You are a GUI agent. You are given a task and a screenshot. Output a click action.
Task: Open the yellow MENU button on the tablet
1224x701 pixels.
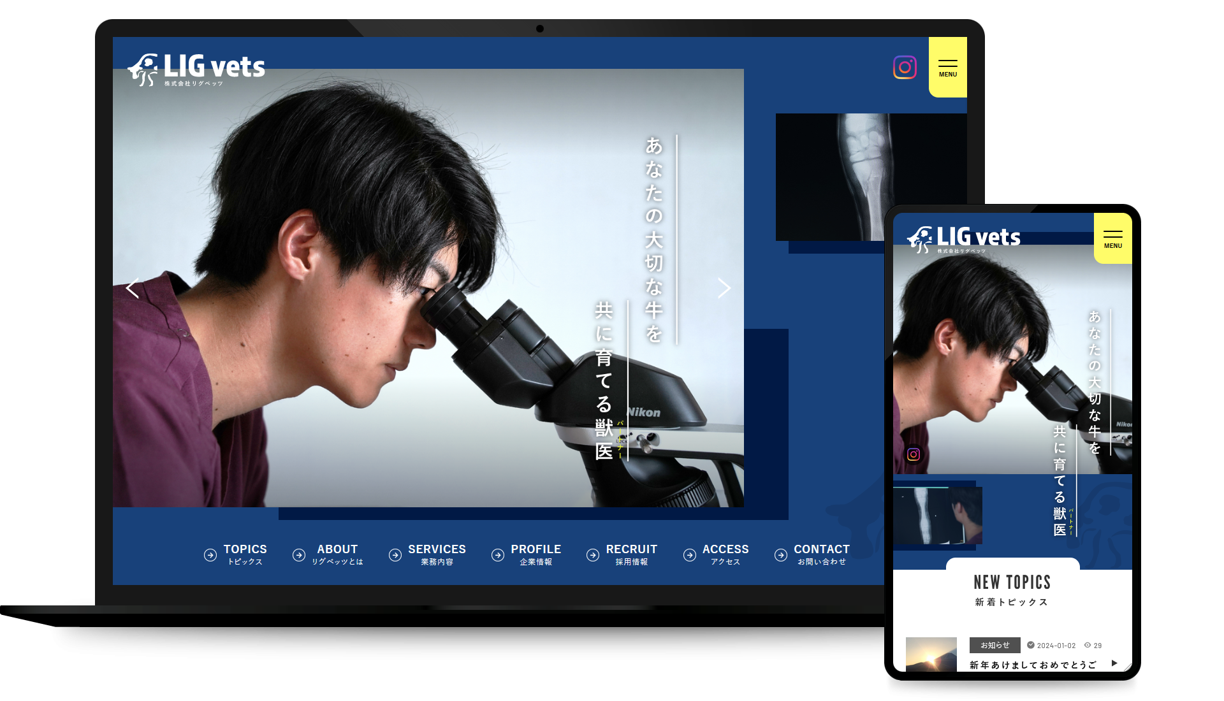tap(1113, 238)
